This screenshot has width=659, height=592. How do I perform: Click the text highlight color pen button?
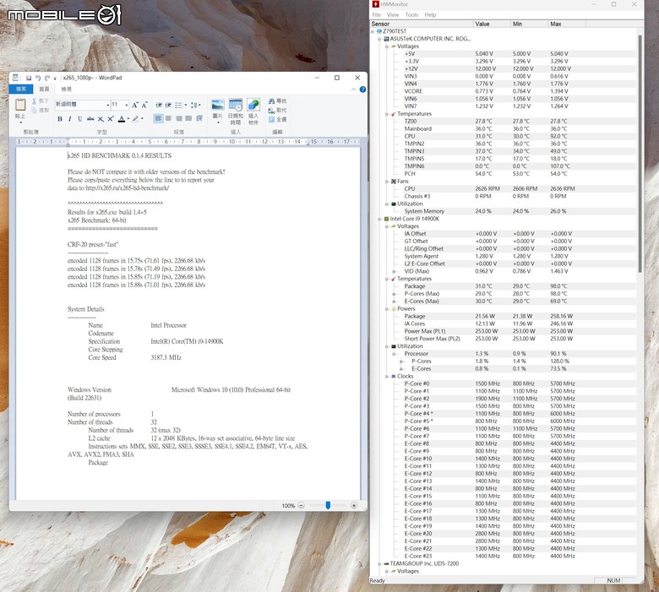[135, 119]
